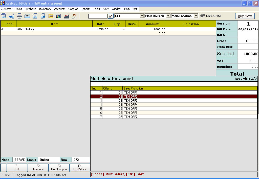The image size is (259, 179).
Task: Click the Sno column header
Action: (96, 88)
